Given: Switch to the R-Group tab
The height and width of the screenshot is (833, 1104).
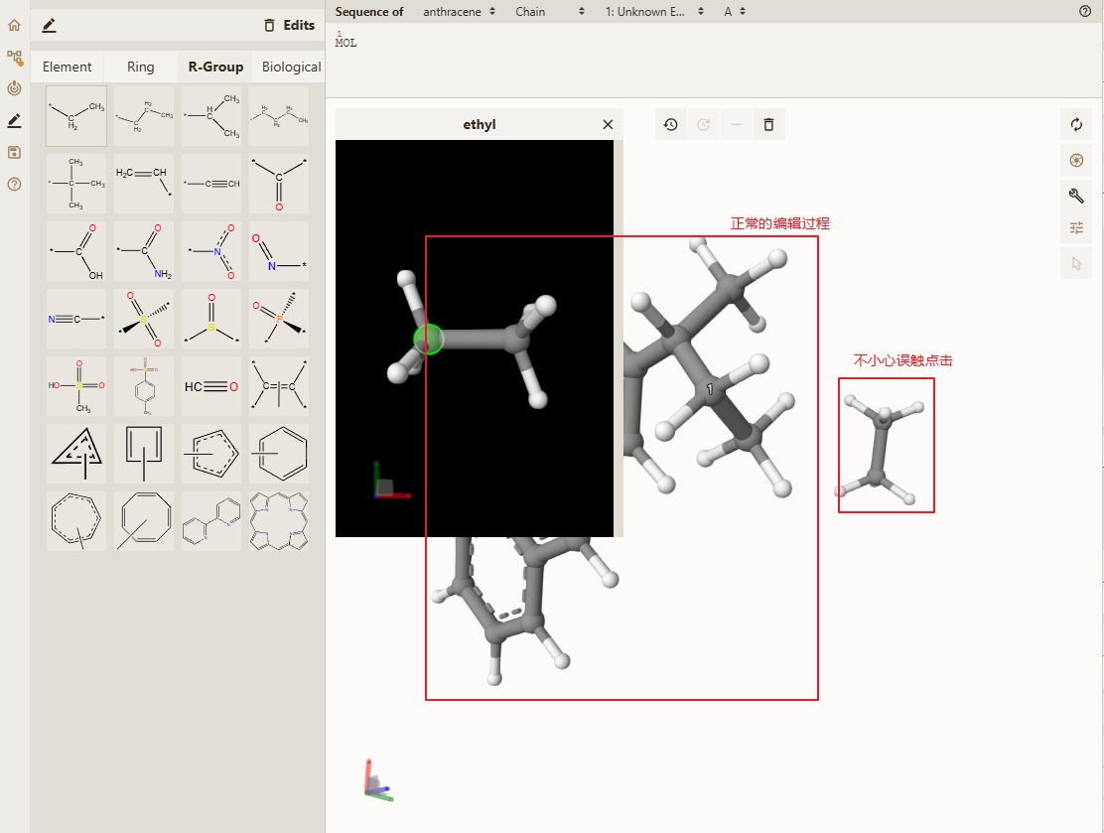Looking at the screenshot, I should [215, 67].
